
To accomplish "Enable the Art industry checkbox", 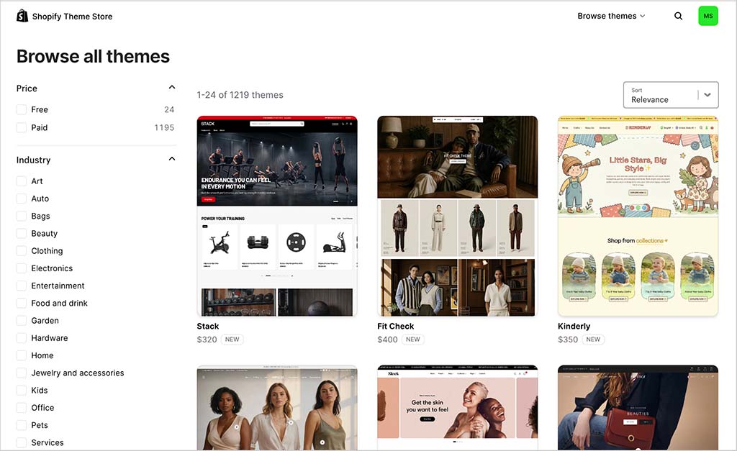I will pos(22,181).
